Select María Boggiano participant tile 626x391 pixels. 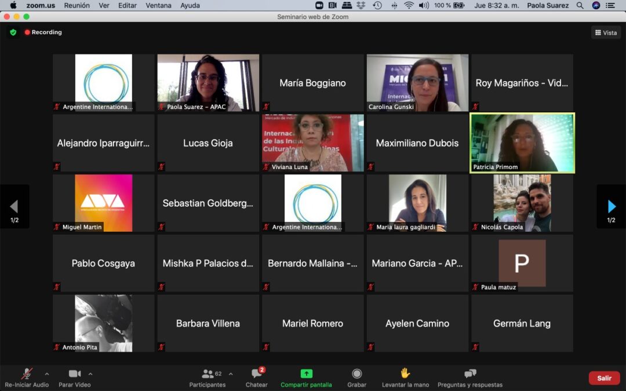312,83
